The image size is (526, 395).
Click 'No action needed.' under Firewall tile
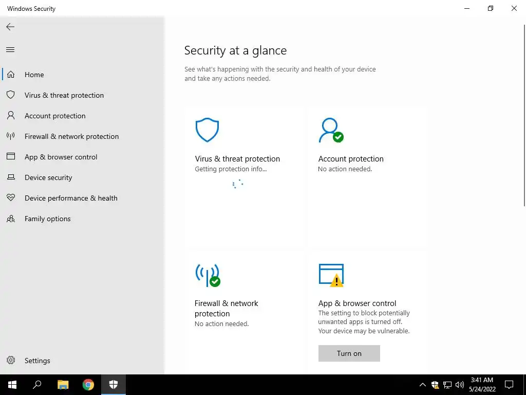pos(222,324)
